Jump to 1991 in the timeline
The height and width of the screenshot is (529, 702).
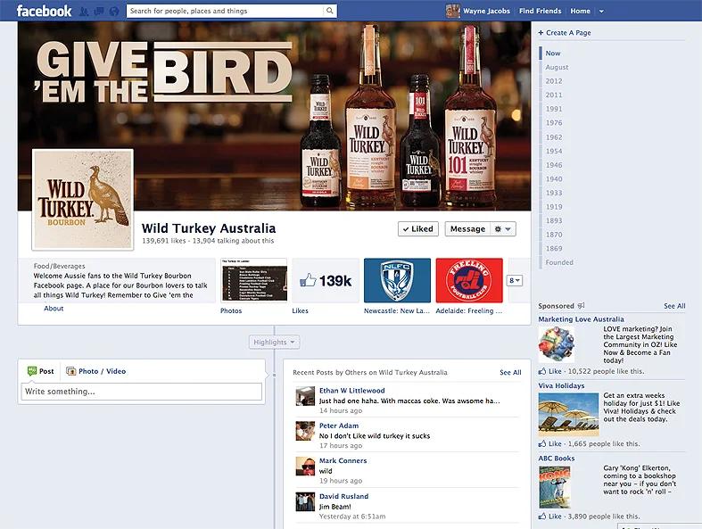[554, 109]
